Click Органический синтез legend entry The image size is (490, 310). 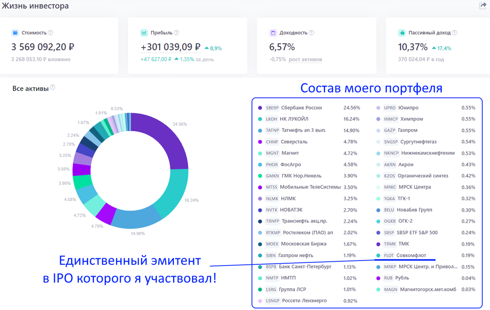pos(426,176)
